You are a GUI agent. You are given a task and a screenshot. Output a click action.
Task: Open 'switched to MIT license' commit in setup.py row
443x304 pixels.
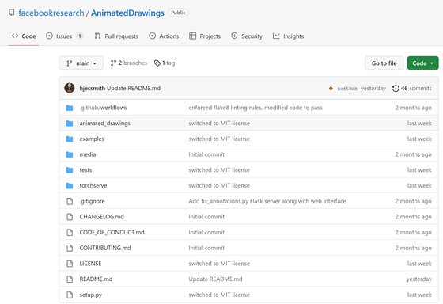[219, 294]
